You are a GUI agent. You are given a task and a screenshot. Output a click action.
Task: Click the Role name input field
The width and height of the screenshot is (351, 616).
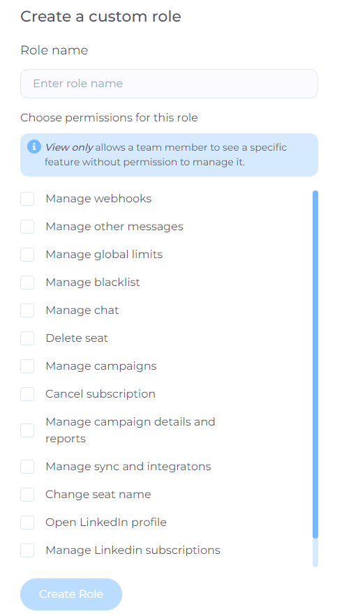(x=169, y=84)
